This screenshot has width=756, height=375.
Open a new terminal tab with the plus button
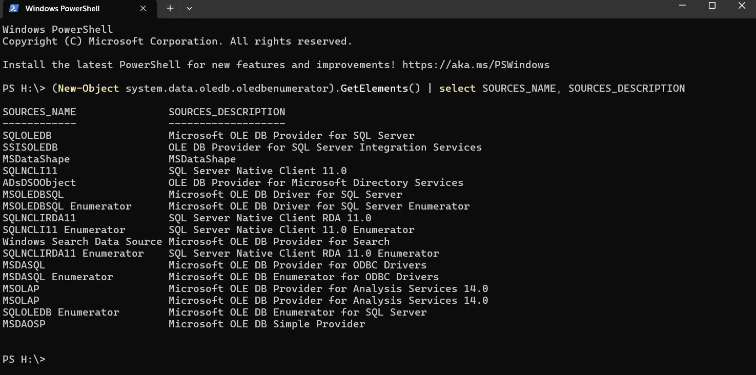tap(169, 8)
